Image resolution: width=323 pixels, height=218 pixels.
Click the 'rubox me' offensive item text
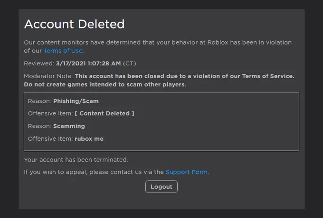89,139
